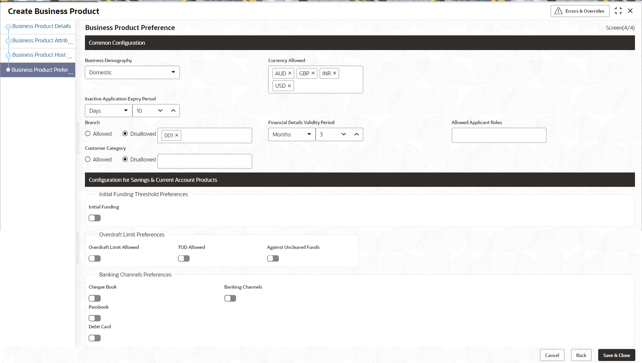Viewport: 642px width, 363px height.
Task: Remove the GBP currency chip
Action: [313, 73]
